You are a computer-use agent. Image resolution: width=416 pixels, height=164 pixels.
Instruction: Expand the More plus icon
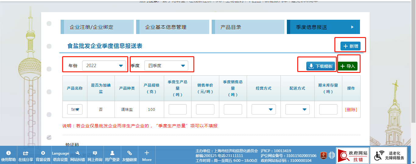(x=146, y=153)
